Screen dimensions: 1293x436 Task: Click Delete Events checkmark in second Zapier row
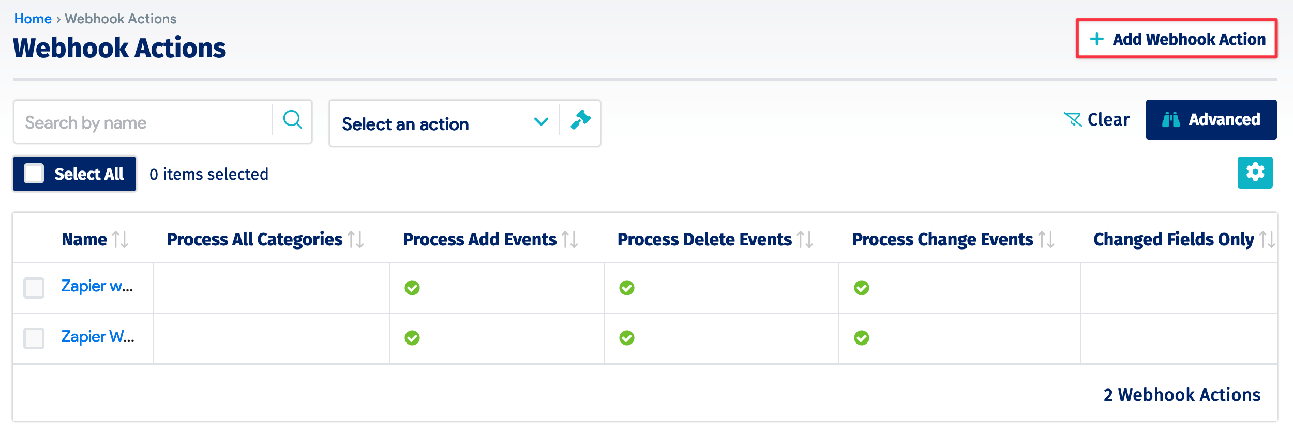[x=627, y=338]
